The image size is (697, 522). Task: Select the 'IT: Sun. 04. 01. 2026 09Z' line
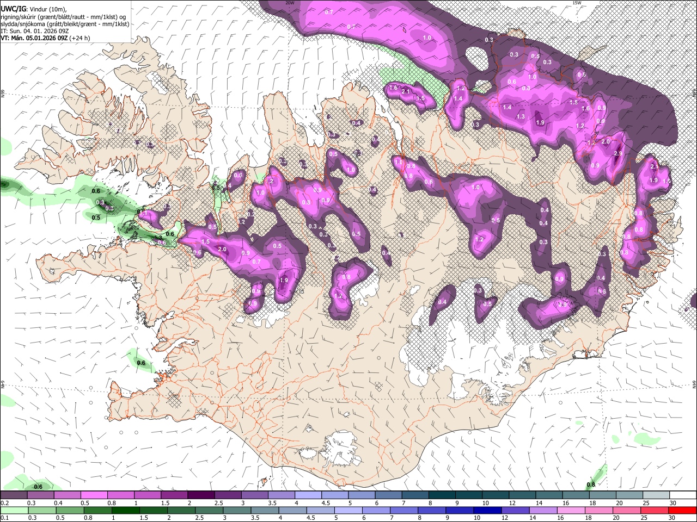[x=34, y=31]
